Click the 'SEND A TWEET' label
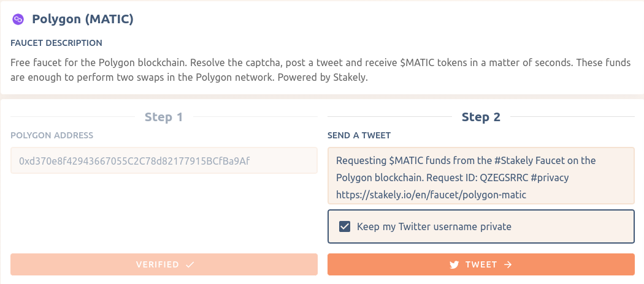This screenshot has width=644, height=284. tap(359, 135)
